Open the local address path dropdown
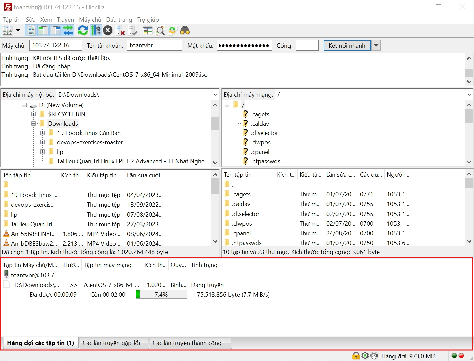Screen dimensions: 474x361 [x=215, y=95]
